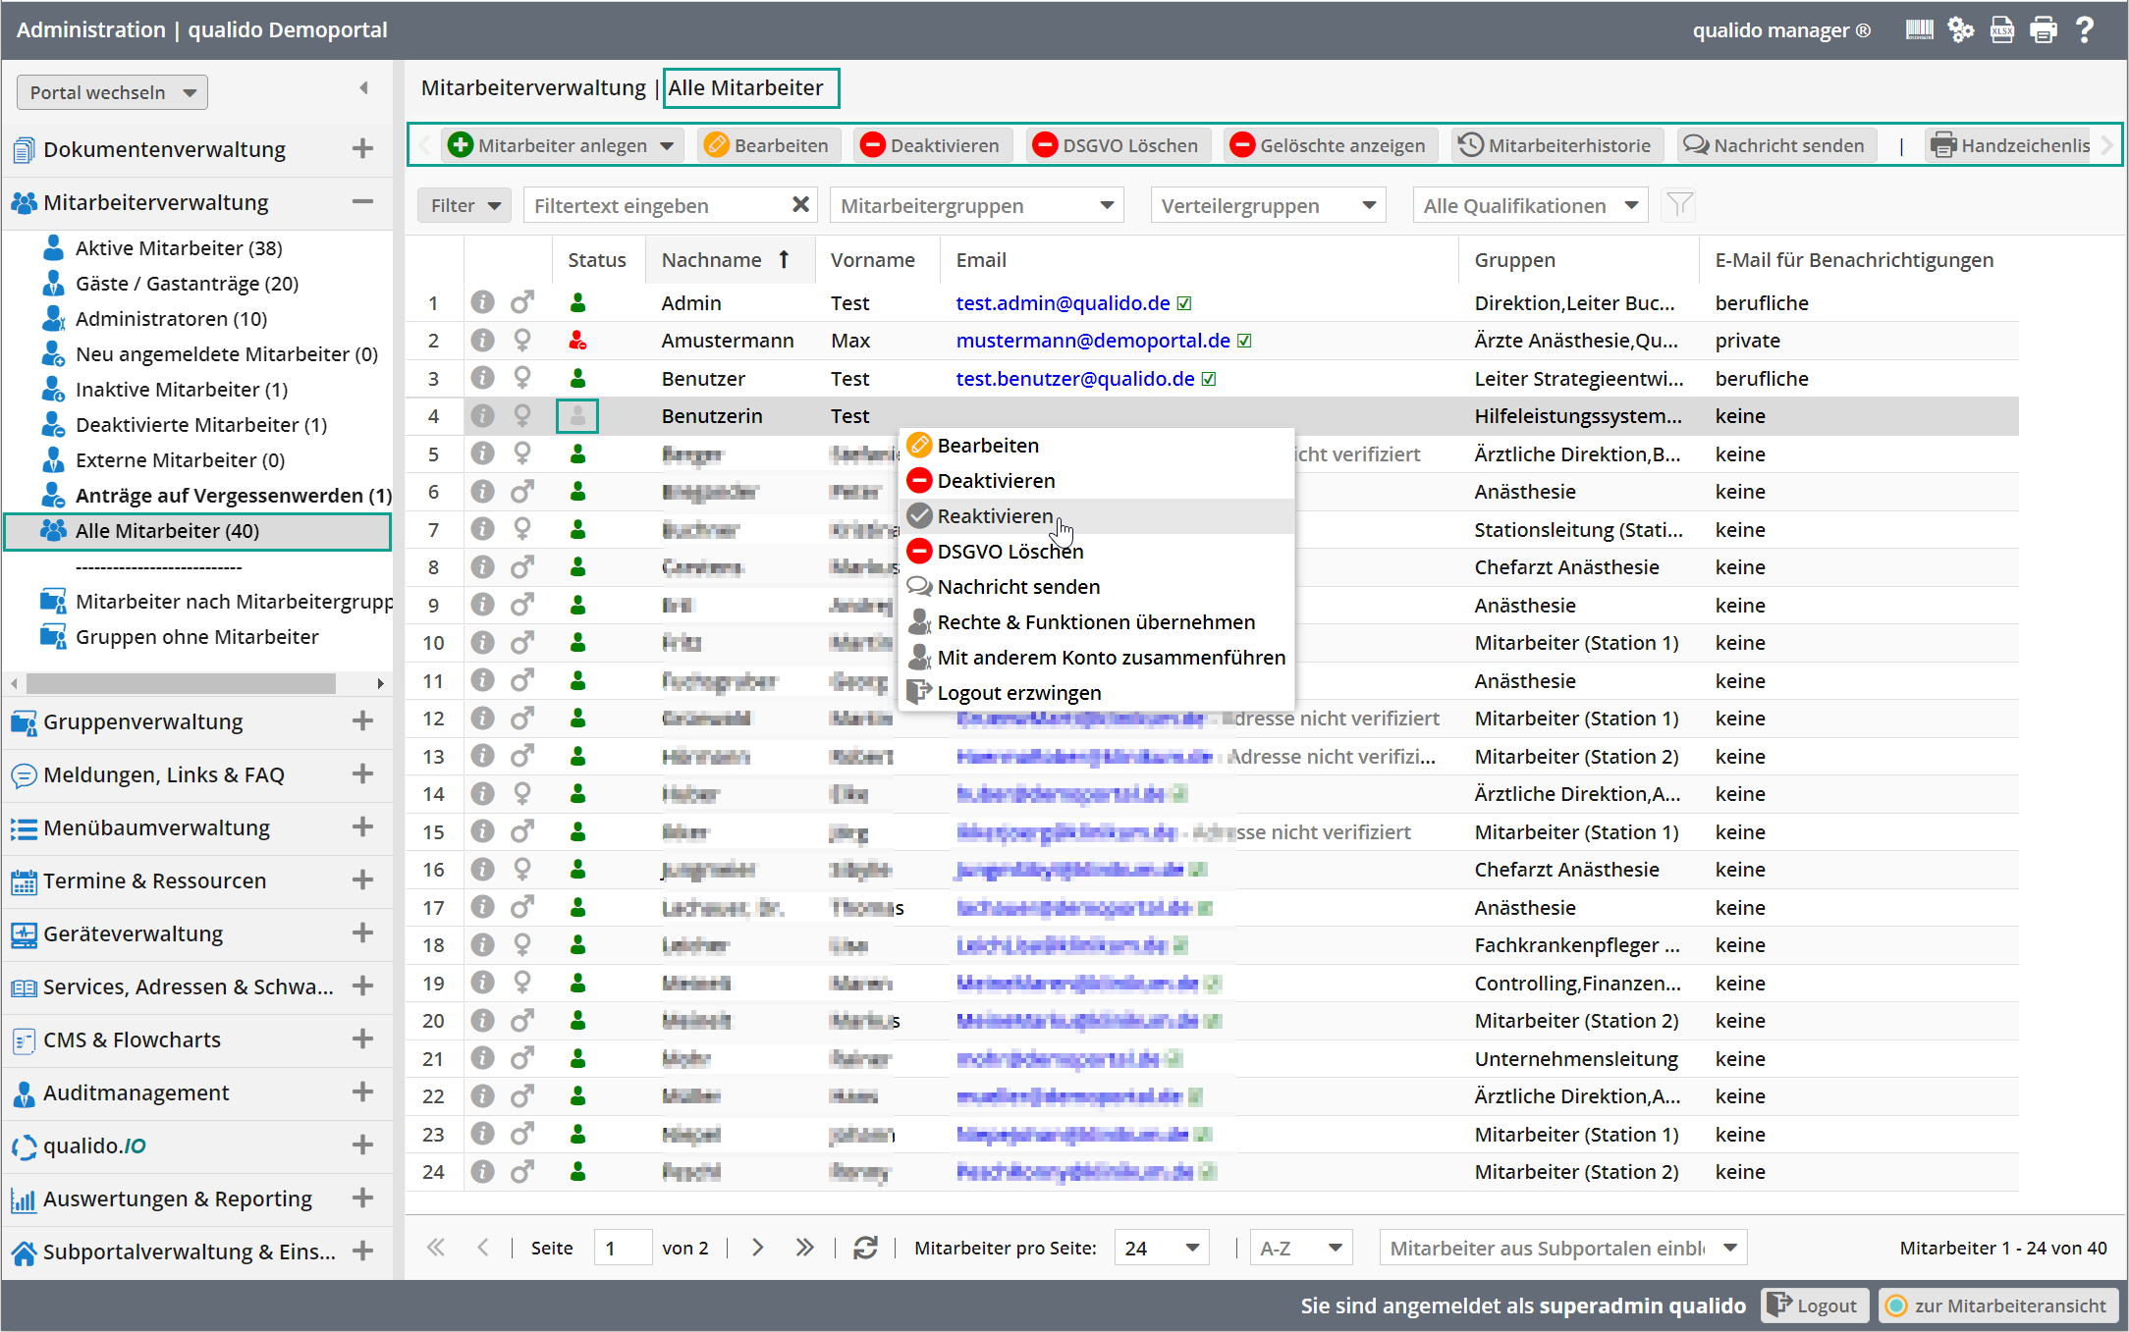Image resolution: width=2129 pixels, height=1332 pixels.
Task: Click the printer icon in the header
Action: (2044, 29)
